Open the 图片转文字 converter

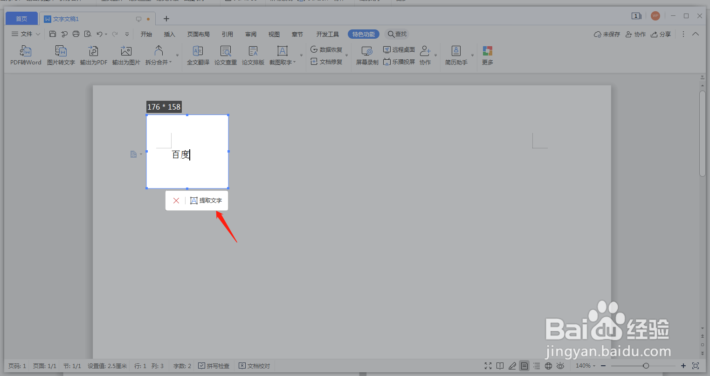coord(61,55)
